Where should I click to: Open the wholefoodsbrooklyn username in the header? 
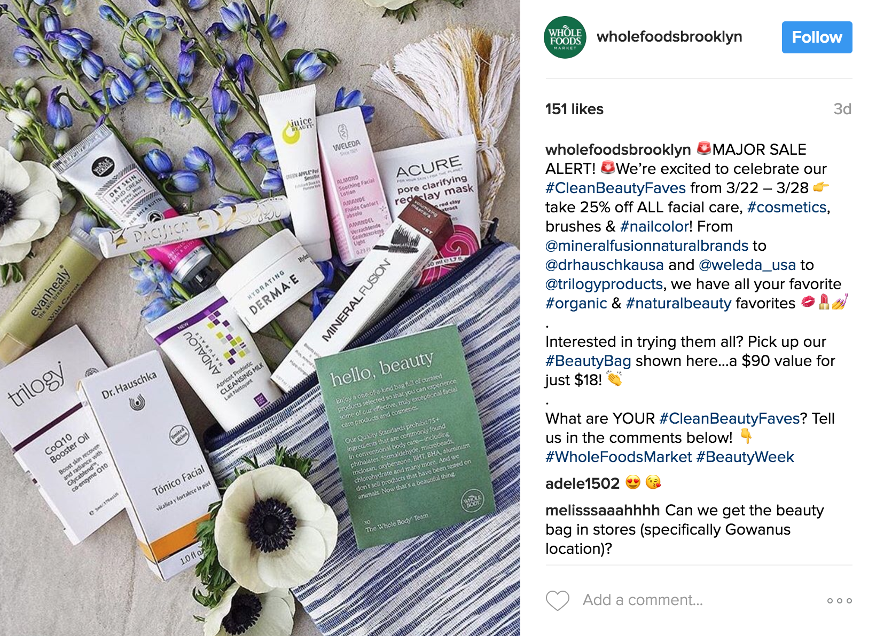point(669,37)
